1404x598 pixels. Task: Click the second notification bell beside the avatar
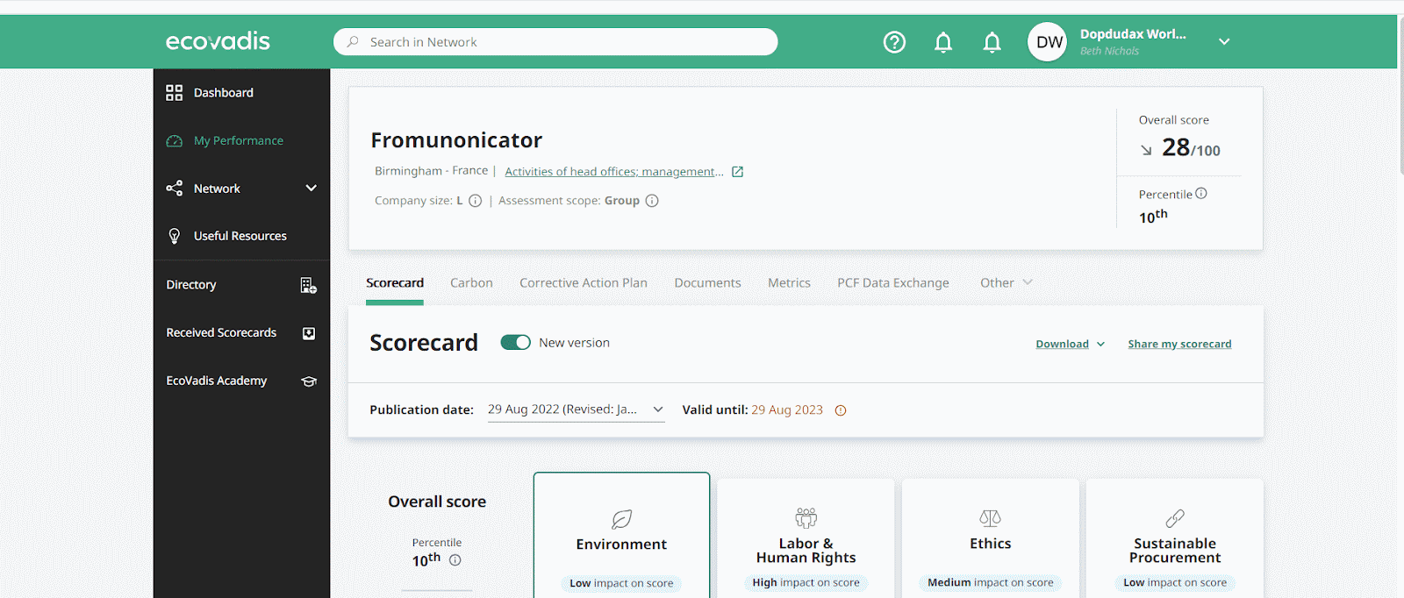pyautogui.click(x=992, y=42)
